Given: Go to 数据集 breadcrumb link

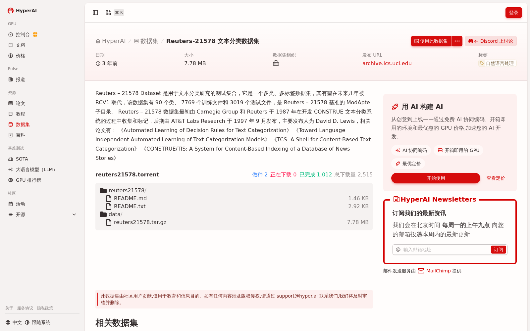Looking at the screenshot, I should pyautogui.click(x=146, y=41).
